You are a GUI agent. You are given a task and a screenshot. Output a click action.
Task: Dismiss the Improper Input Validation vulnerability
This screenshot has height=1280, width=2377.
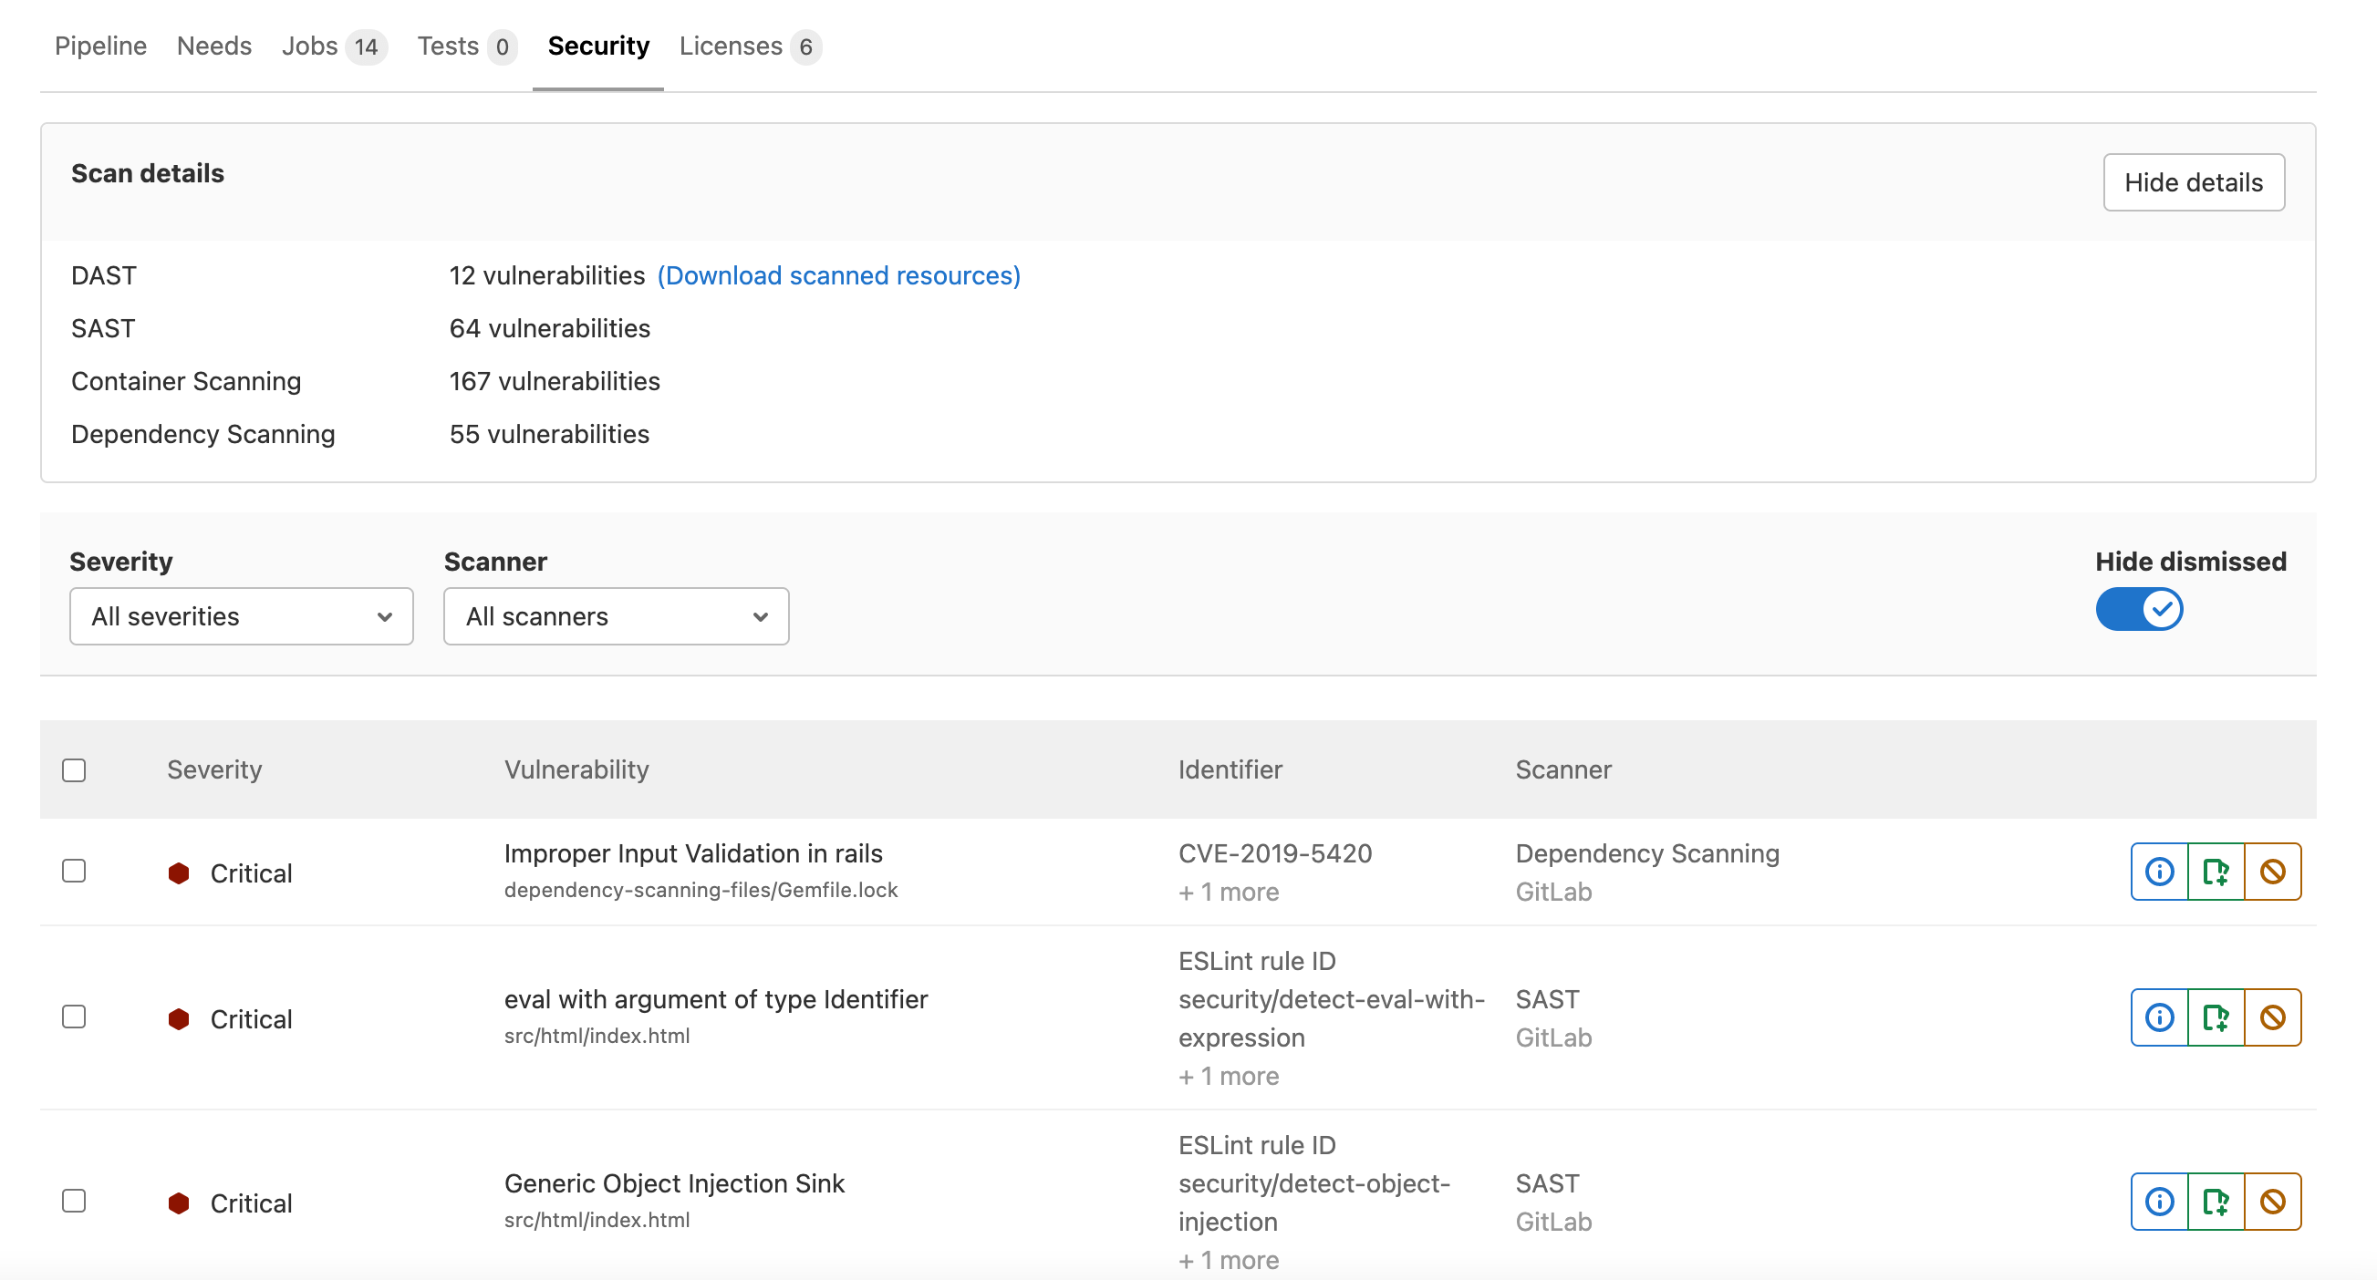coord(2272,872)
